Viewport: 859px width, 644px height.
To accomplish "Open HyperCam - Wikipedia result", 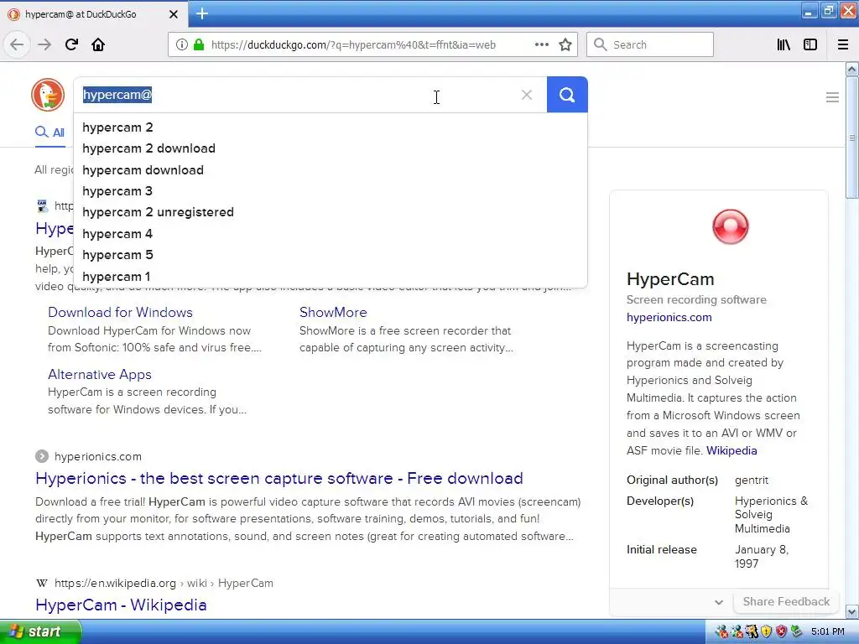I will [121, 605].
